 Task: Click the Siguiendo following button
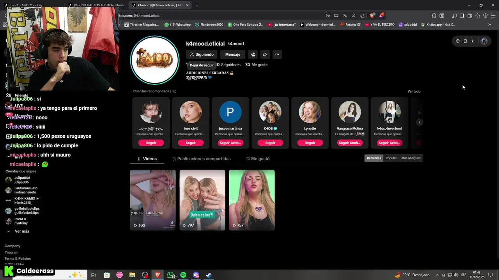(x=202, y=54)
